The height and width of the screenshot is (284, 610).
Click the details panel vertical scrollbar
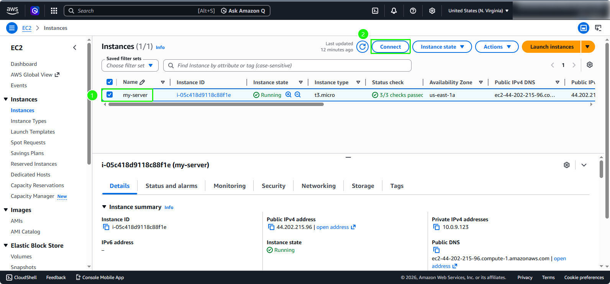(601, 169)
